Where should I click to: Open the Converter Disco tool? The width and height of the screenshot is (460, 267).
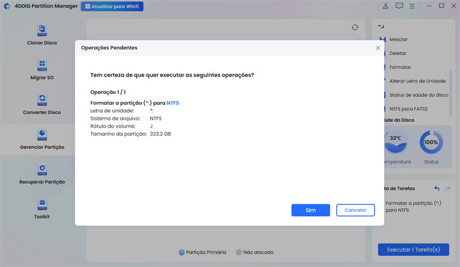[x=42, y=104]
